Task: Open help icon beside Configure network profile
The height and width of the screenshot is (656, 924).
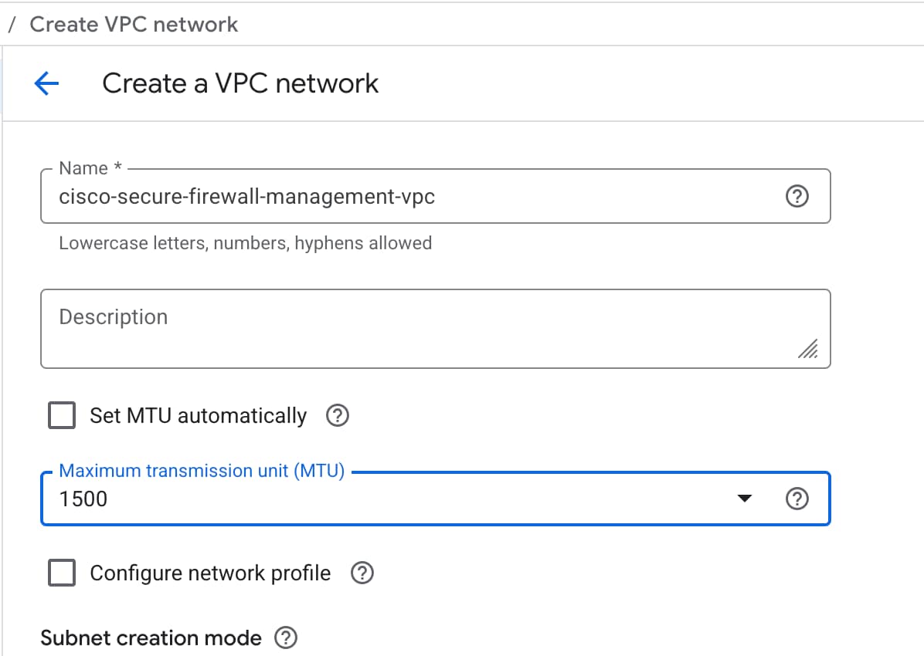Action: coord(362,573)
